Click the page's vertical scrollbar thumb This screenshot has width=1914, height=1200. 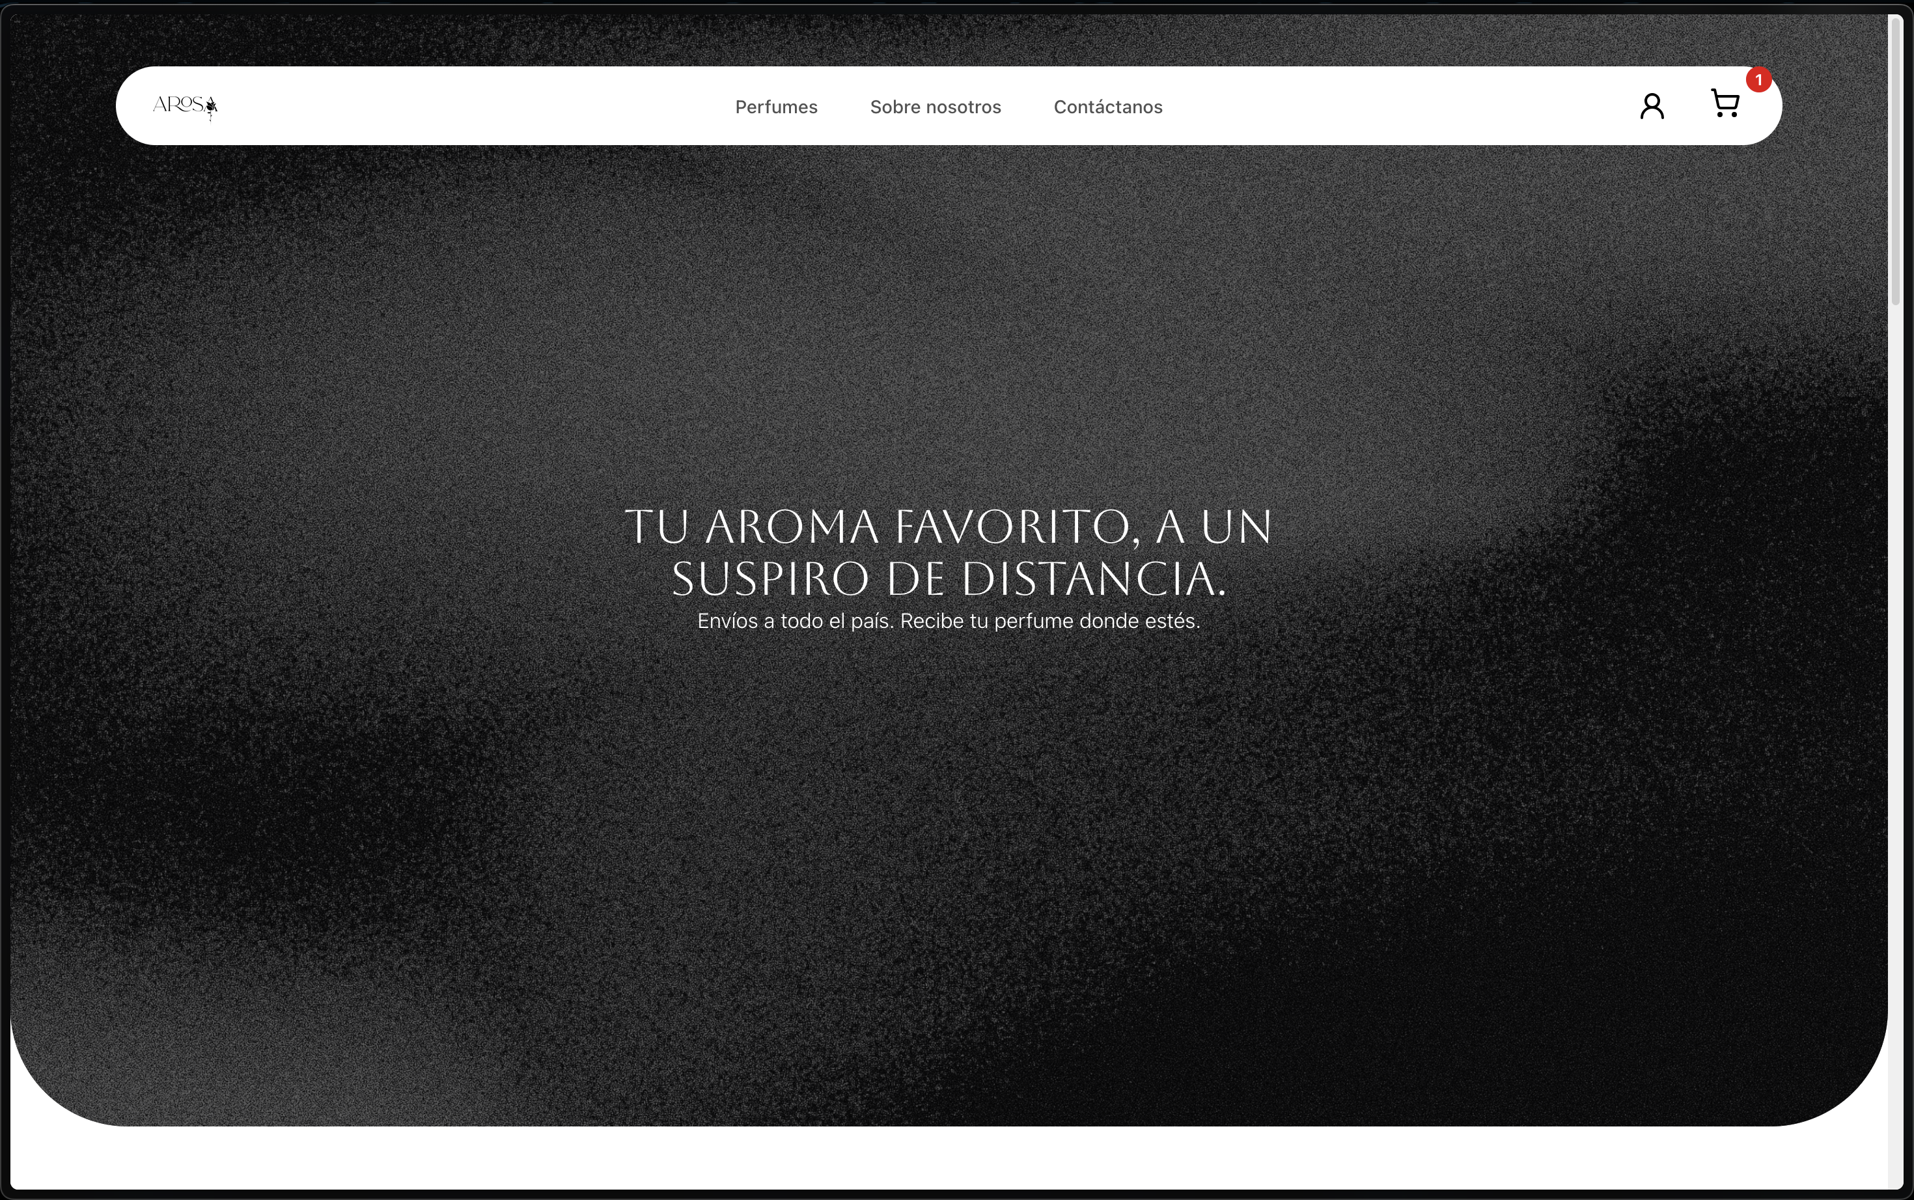(1896, 159)
